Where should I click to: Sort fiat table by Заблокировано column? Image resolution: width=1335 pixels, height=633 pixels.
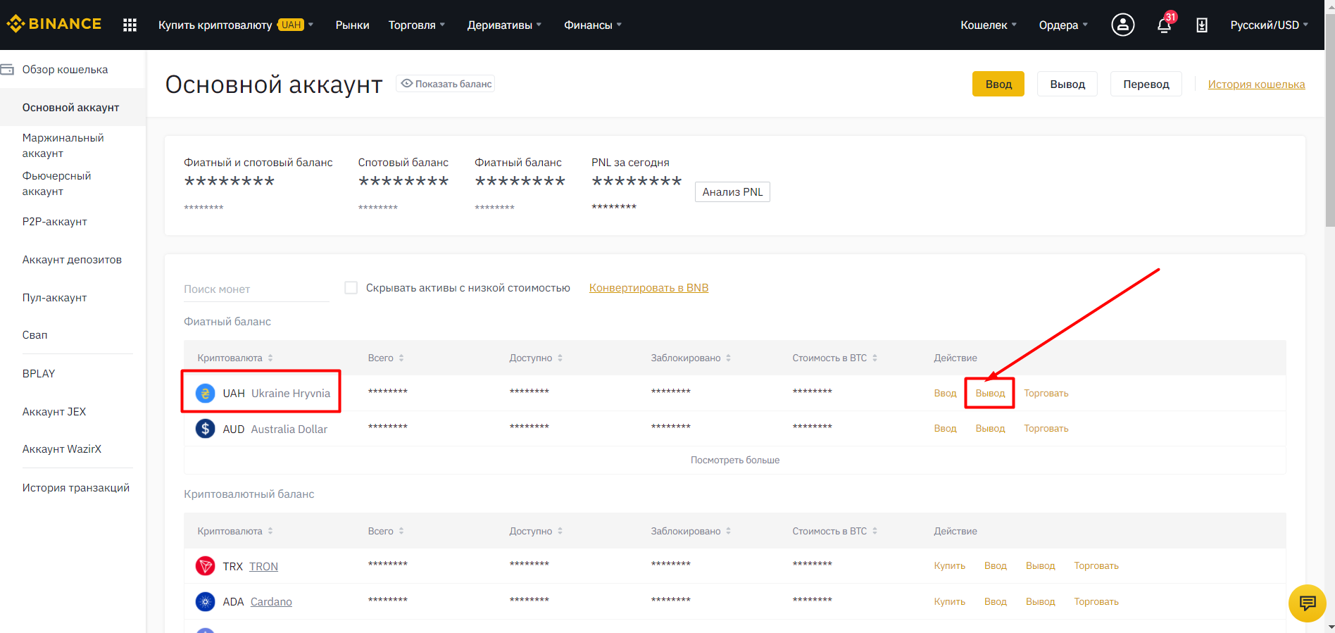(x=691, y=358)
